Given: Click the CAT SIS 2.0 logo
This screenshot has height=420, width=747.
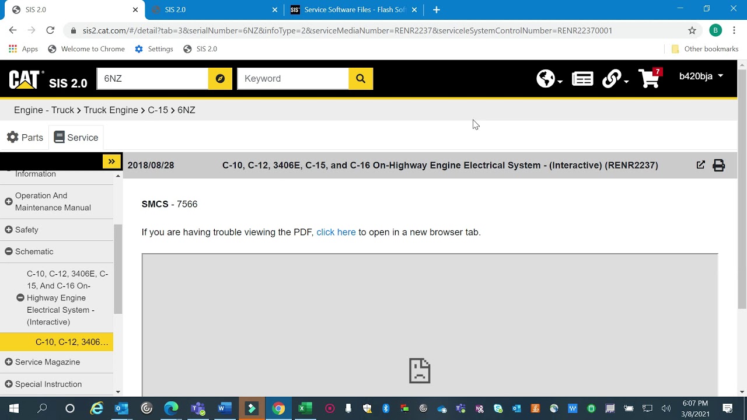Looking at the screenshot, I should [x=48, y=79].
